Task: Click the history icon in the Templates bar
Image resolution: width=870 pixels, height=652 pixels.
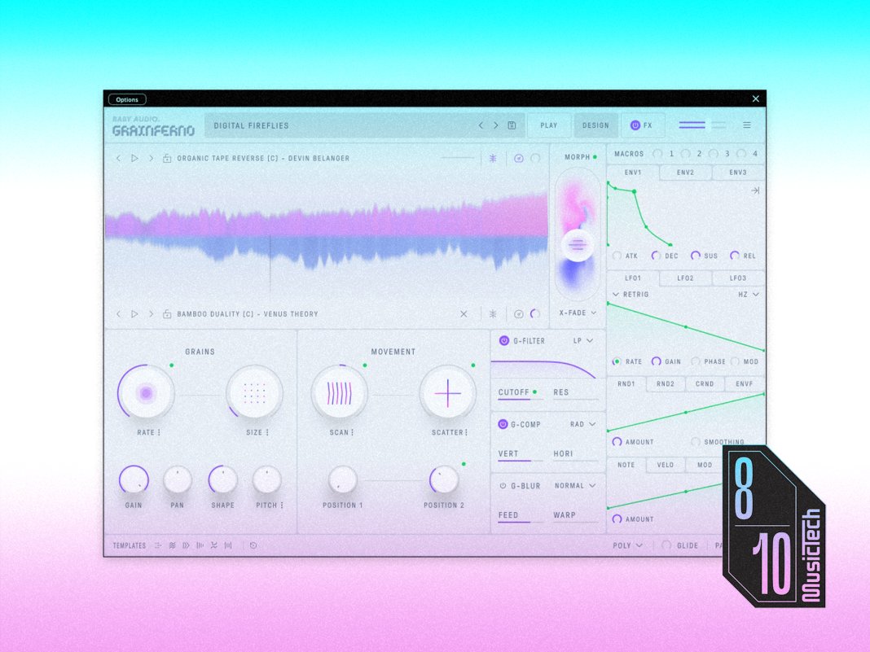Action: click(253, 545)
